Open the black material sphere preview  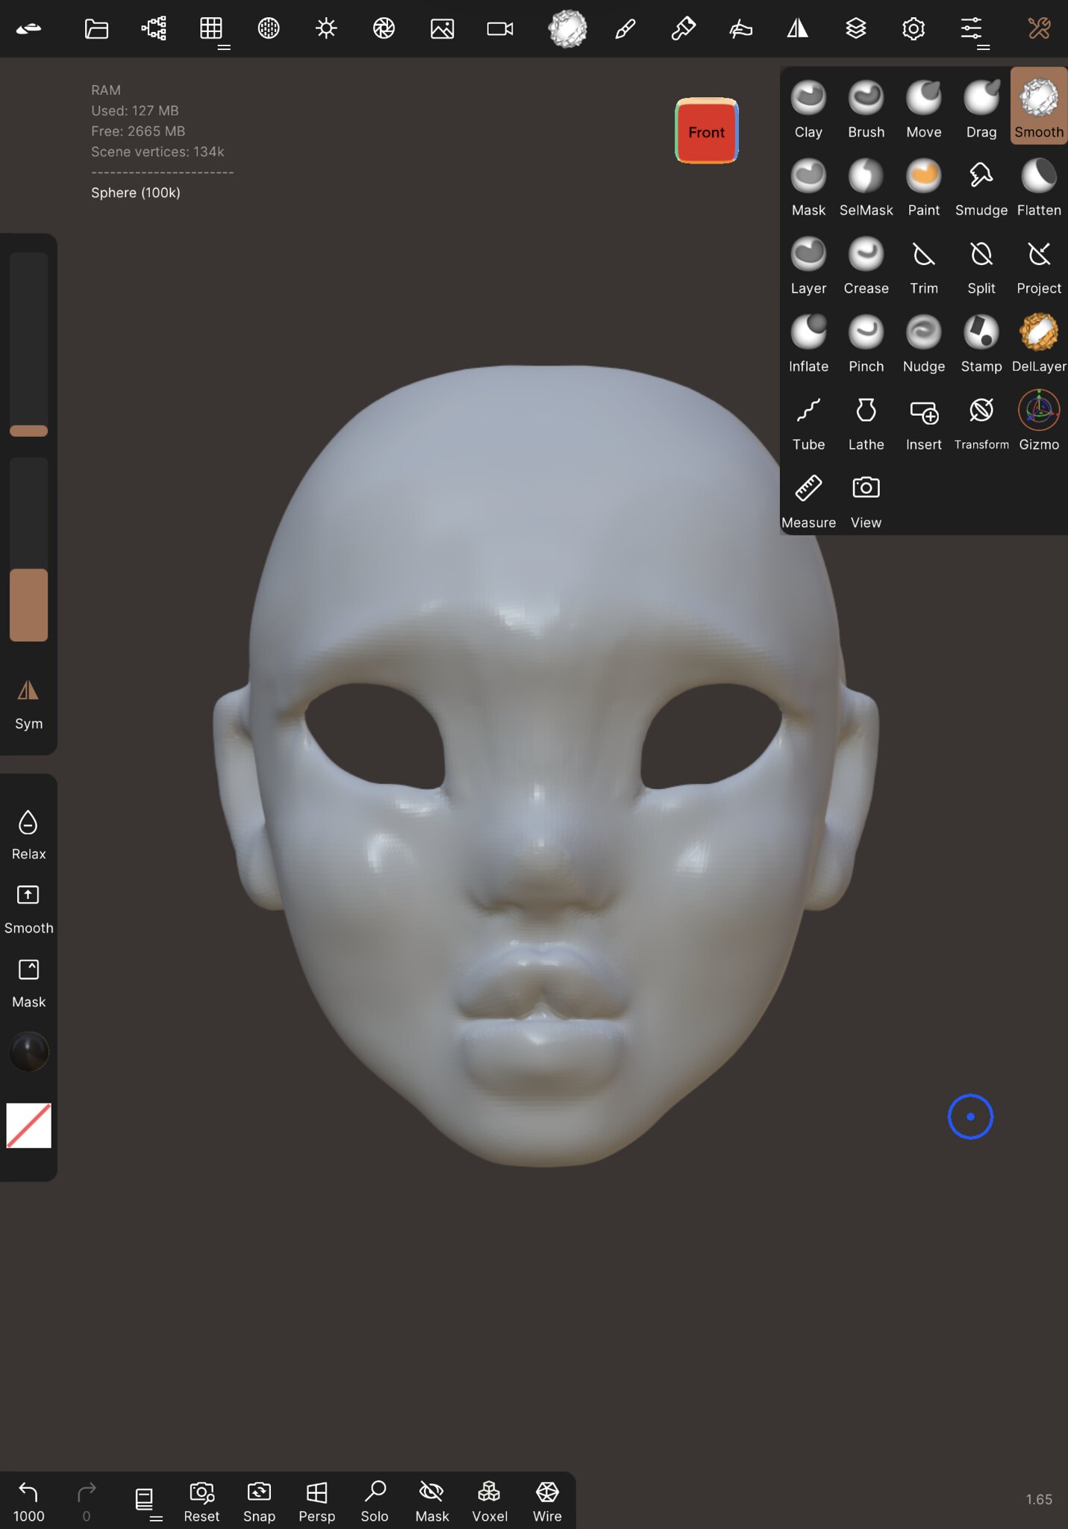click(x=28, y=1051)
